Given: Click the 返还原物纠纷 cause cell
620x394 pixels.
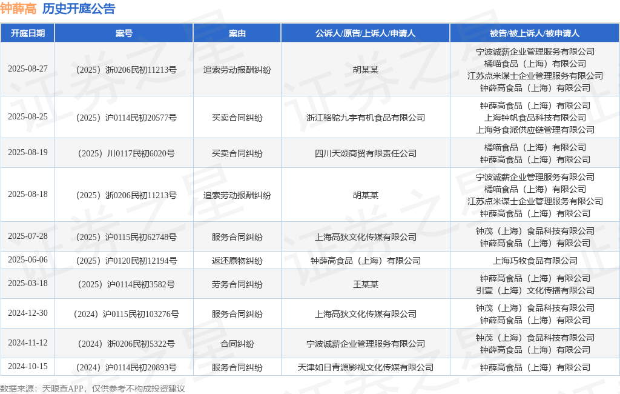Looking at the screenshot, I should (237, 261).
